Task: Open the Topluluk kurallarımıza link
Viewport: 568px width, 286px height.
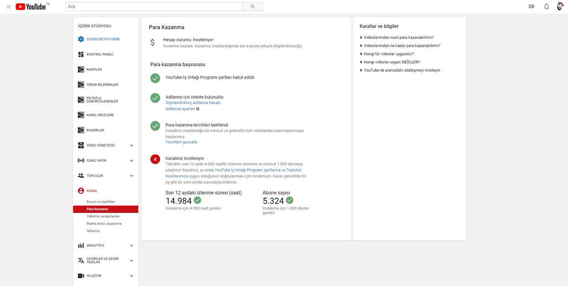Action: click(x=234, y=172)
